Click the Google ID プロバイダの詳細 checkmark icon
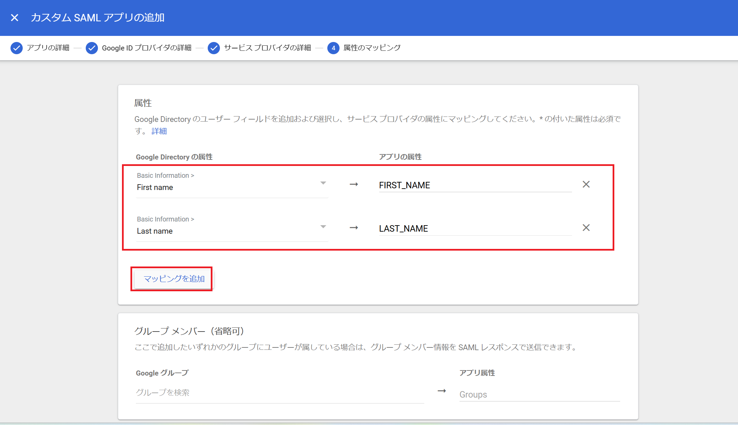The image size is (738, 425). [x=92, y=48]
